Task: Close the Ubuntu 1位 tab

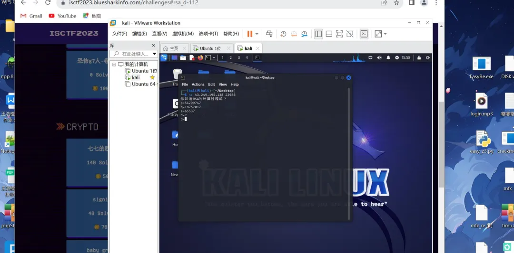Action: 228,48
